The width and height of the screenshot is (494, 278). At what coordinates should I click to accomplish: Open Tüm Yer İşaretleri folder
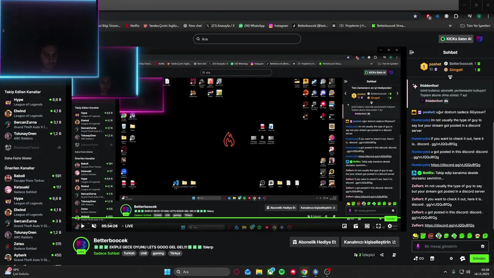pos(475,26)
